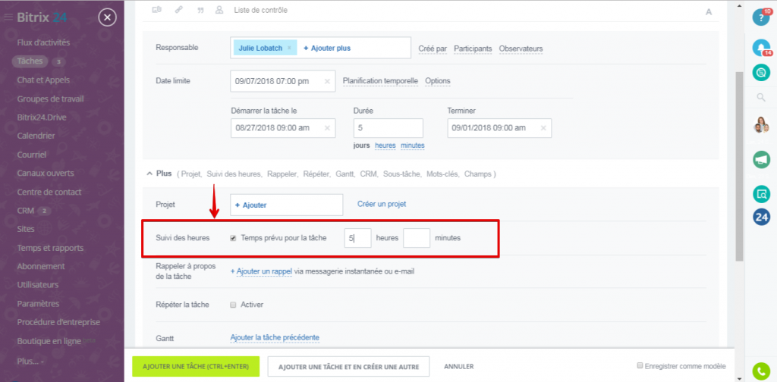
Task: Click Ajouter une tâche et en créer une autre
Action: click(x=349, y=367)
